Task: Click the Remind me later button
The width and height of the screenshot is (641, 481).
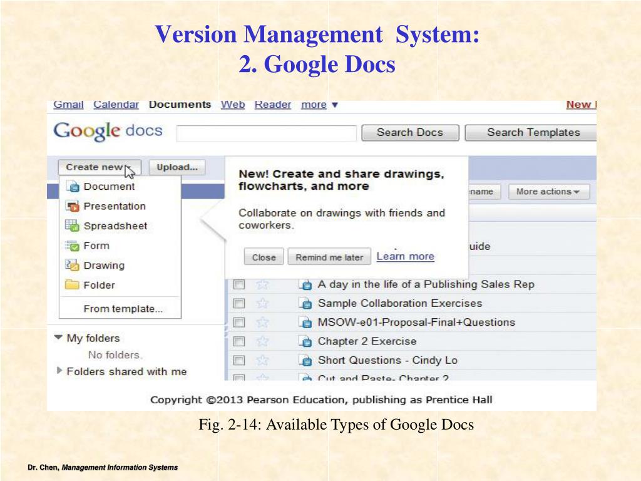Action: [x=329, y=257]
